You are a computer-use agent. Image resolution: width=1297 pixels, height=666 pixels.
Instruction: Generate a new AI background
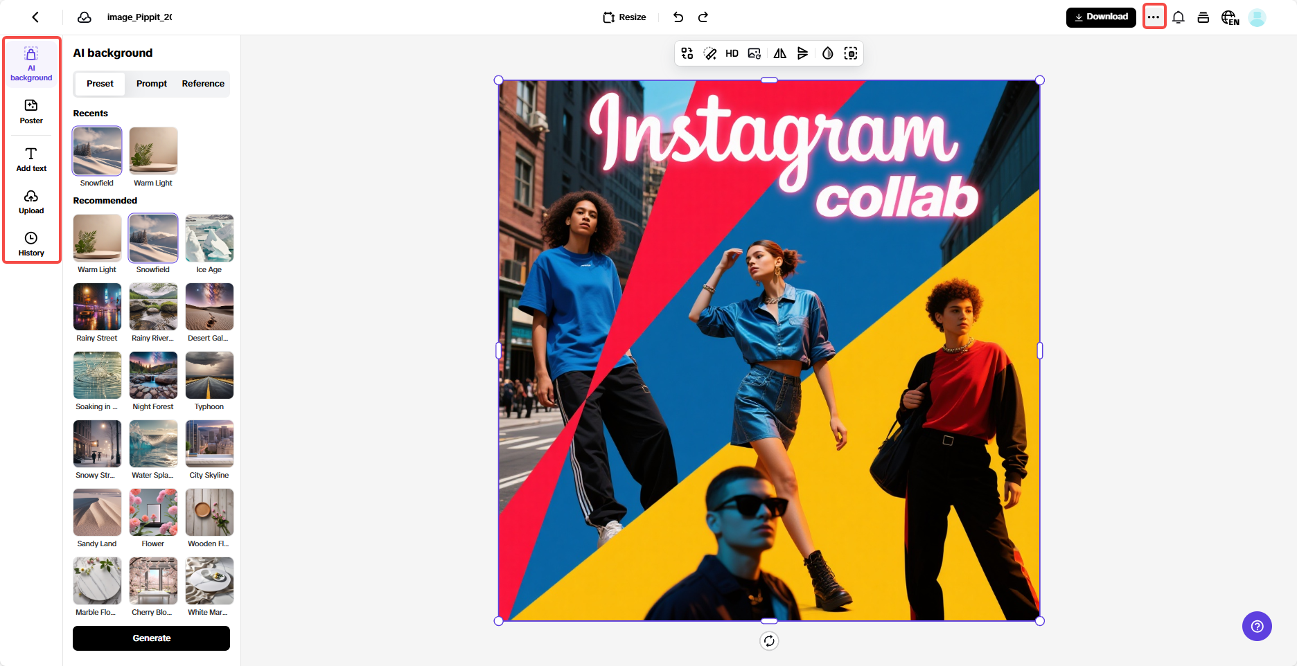150,638
